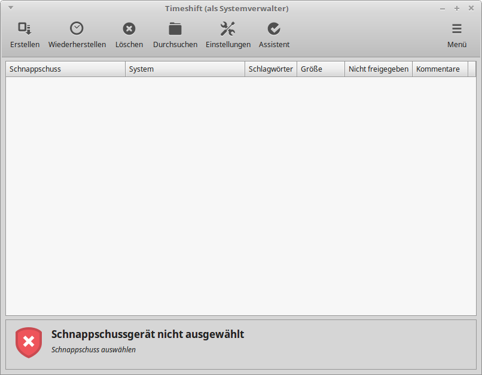This screenshot has height=375, width=482.
Task: Click 'Schnappschussgerät nicht ausgewählt' status heading
Action: click(x=148, y=334)
